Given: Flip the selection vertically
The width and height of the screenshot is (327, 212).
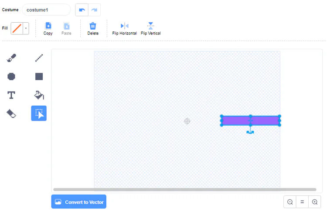Looking at the screenshot, I should tap(150, 29).
